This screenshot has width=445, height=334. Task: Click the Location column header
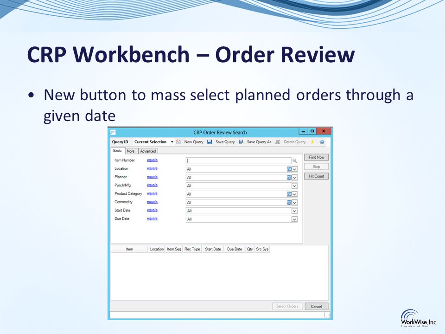click(157, 249)
